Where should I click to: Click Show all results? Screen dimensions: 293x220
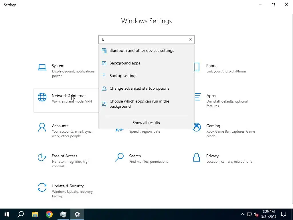pos(146,123)
